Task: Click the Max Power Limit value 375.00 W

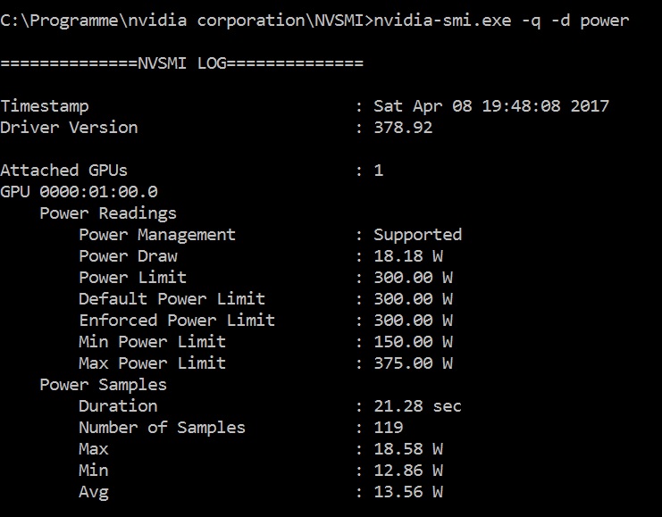Action: (x=413, y=363)
